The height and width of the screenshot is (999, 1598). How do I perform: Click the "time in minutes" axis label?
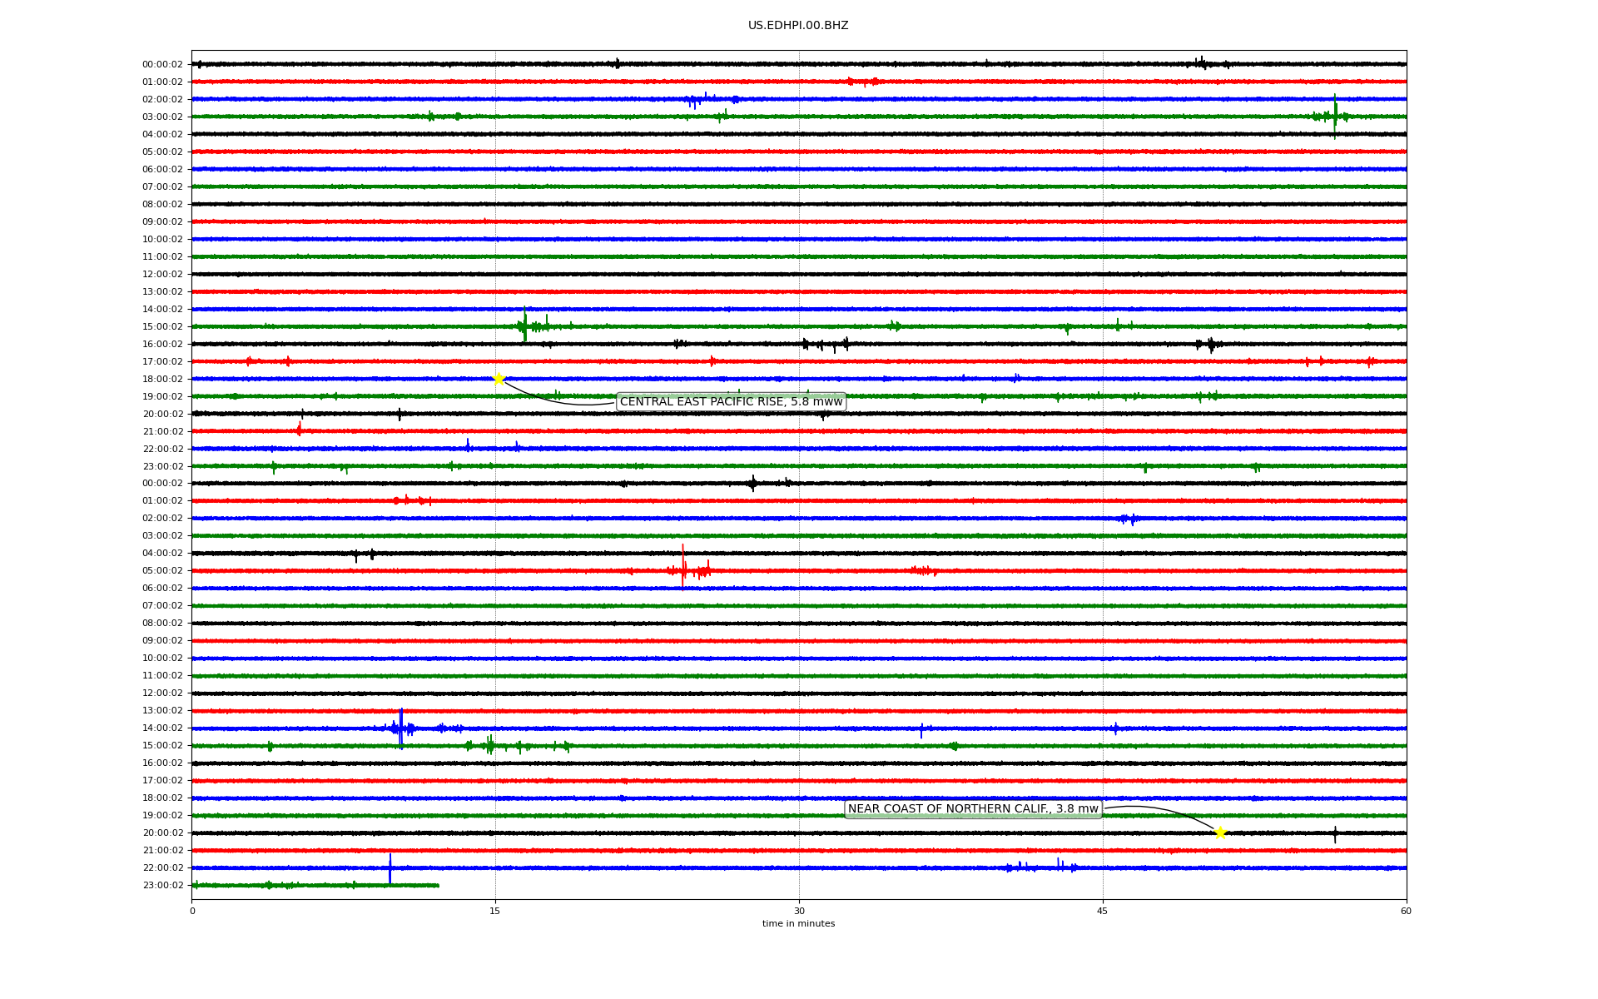(x=798, y=924)
